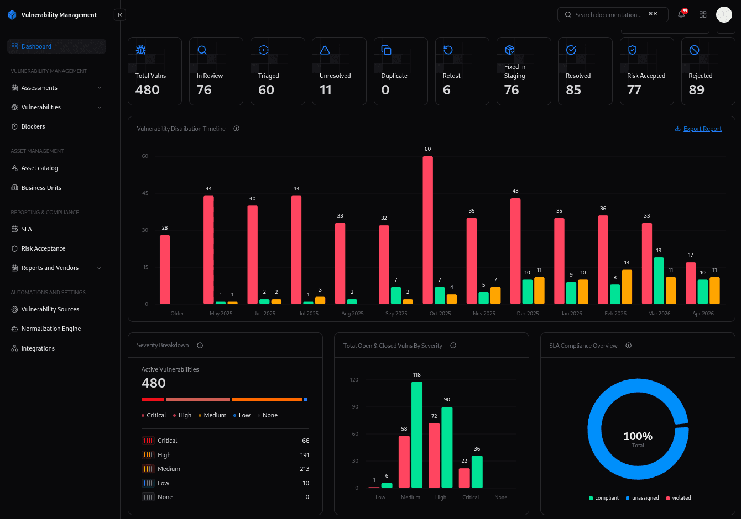This screenshot has width=741, height=519.
Task: Open the notifications bell
Action: 681,15
